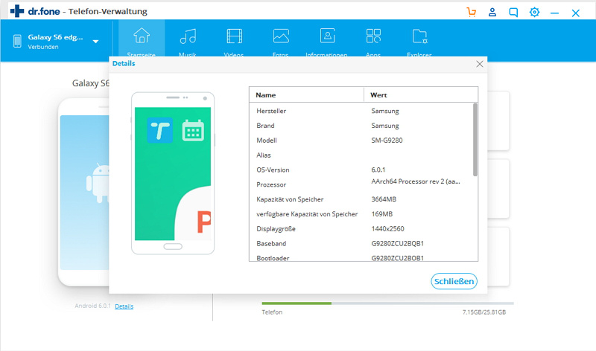Open the shopping cart icon
Image resolution: width=596 pixels, height=351 pixels.
point(472,12)
